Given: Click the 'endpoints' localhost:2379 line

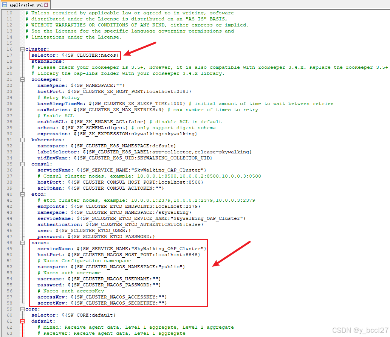Looking at the screenshot, I should tap(119, 206).
